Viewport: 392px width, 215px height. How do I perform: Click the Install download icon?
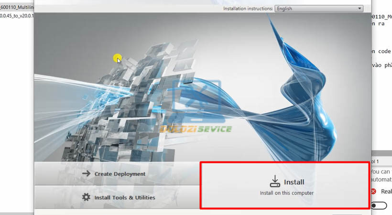[274, 181]
